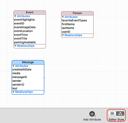Viewport: 128px width, 123px height.
Task: Collapse Event Relationships disclosure triangle
Action: [15, 46]
